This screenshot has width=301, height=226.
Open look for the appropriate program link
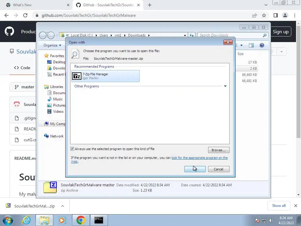(x=200, y=158)
